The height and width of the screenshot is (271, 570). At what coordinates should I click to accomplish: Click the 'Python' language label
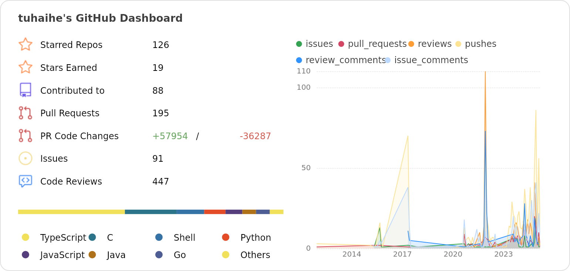tap(256, 237)
